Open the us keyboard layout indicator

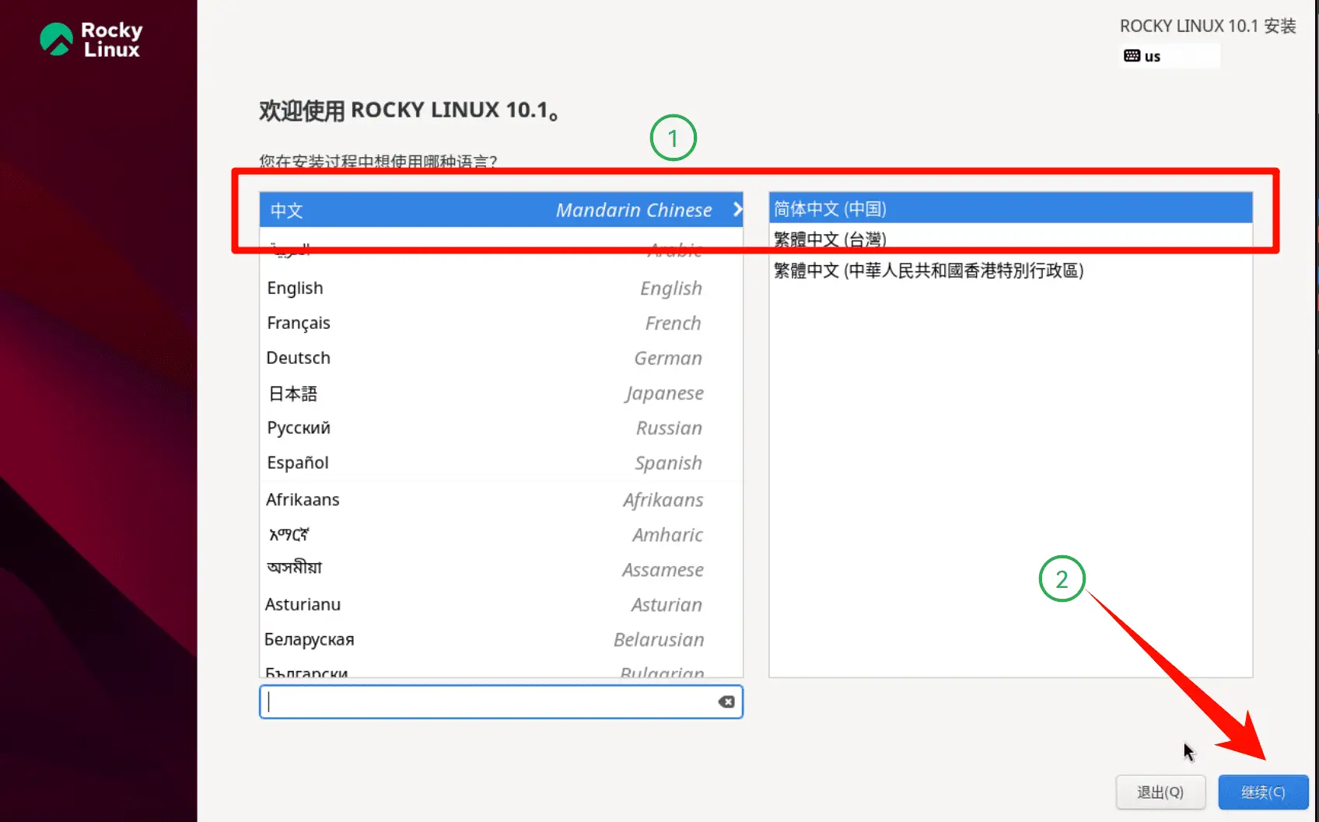tap(1170, 56)
